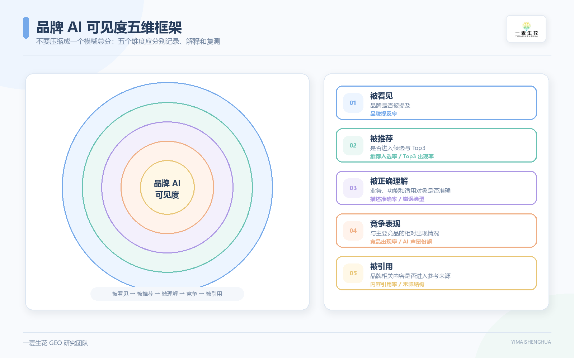The height and width of the screenshot is (358, 574).
Task: Click the 一麦生花 logo badge
Action: tap(526, 29)
